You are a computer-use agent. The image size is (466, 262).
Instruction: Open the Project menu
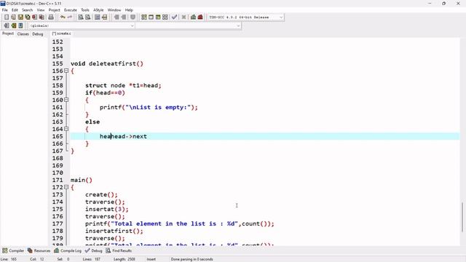(x=55, y=9)
